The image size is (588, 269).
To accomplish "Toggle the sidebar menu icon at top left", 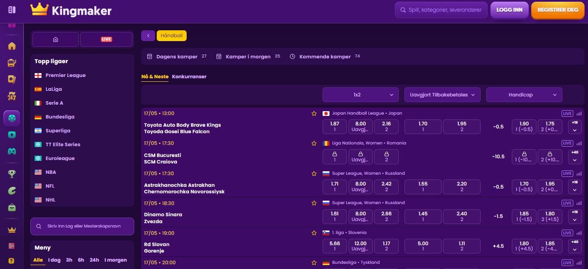I will coord(12,10).
